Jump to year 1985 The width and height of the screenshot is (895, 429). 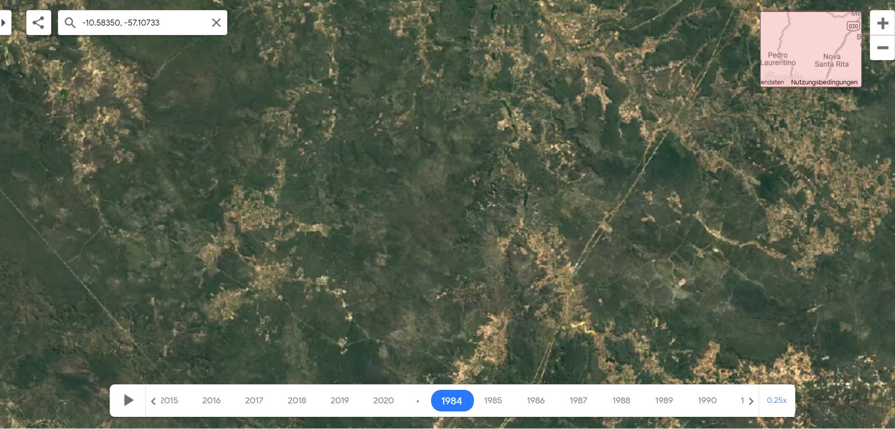493,400
